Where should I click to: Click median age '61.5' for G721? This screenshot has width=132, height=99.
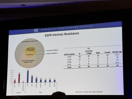point(117,63)
